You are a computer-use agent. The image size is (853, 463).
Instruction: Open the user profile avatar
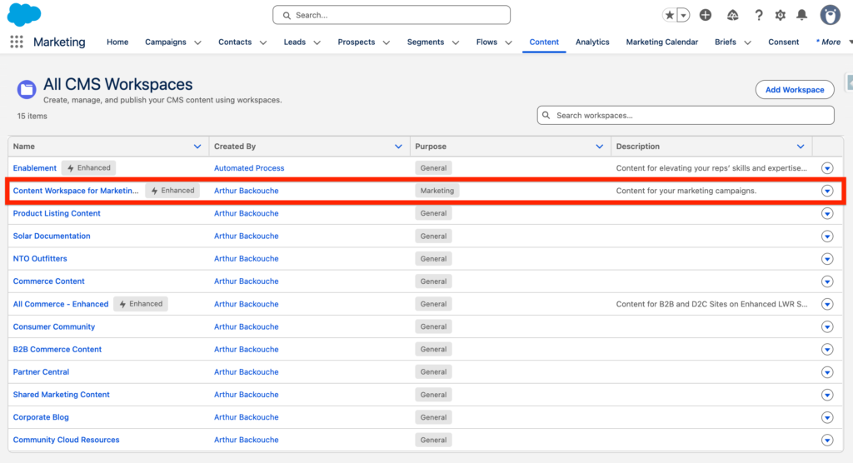pyautogui.click(x=830, y=15)
